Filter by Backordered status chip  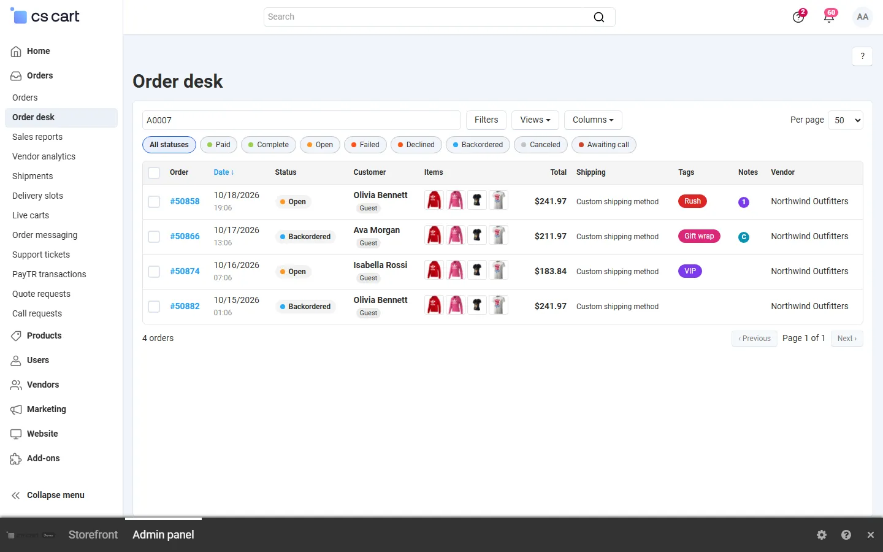pyautogui.click(x=478, y=145)
